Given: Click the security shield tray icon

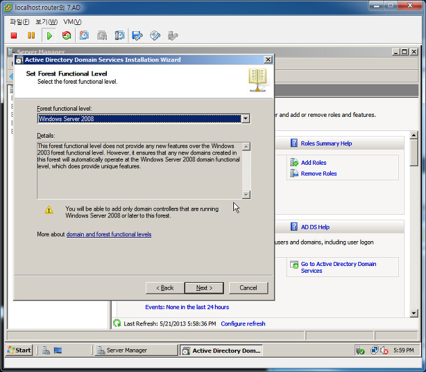Looking at the screenshot, I should (360, 350).
